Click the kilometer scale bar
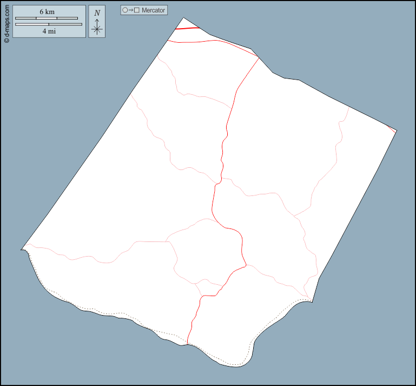 click(47, 18)
